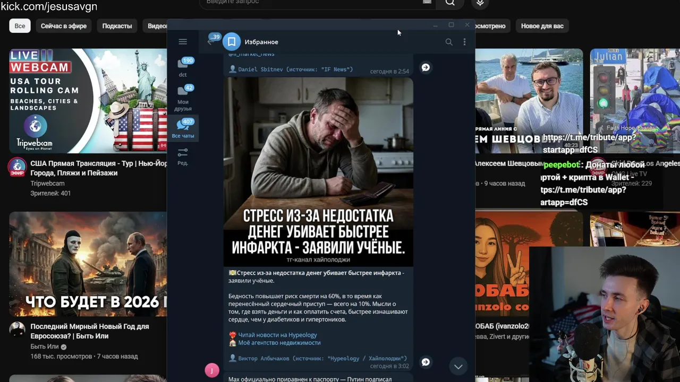Image resolution: width=680 pixels, height=382 pixels.
Task: Open the Что будет в 2026 thumbnail
Action: click(x=88, y=264)
